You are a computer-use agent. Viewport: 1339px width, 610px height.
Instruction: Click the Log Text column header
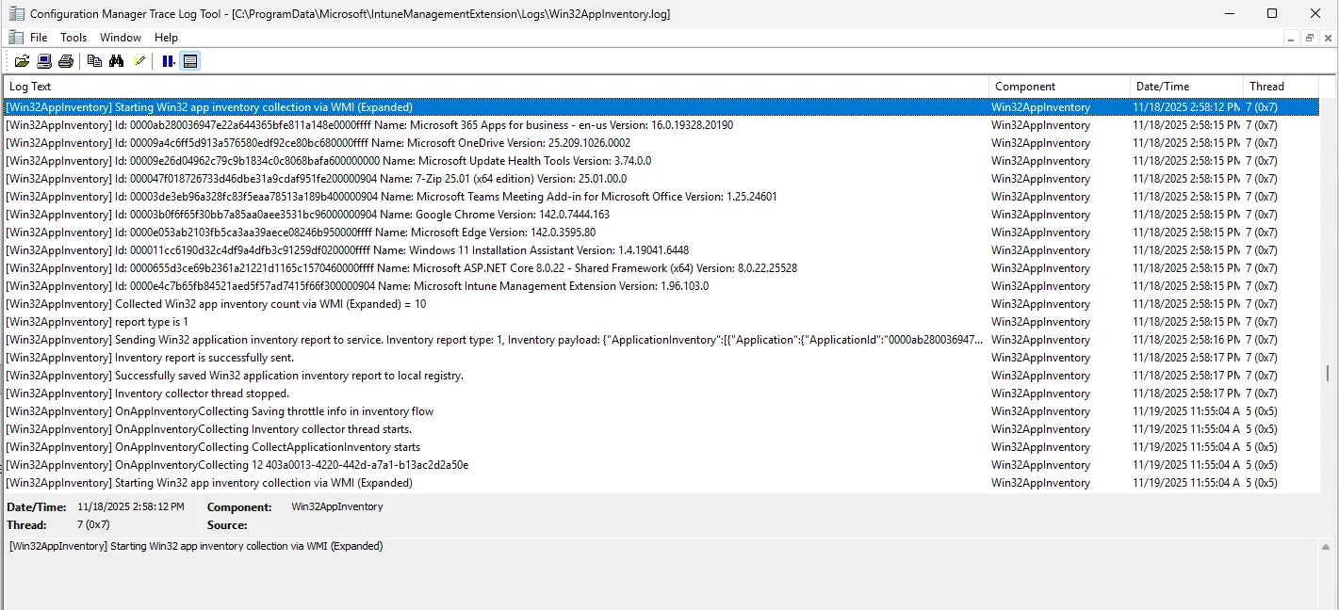(496, 87)
